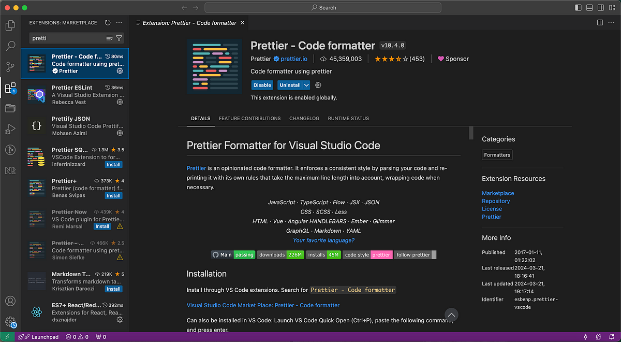The image size is (621, 342).
Task: Open Views and More Actions in Extensions panel
Action: [119, 23]
